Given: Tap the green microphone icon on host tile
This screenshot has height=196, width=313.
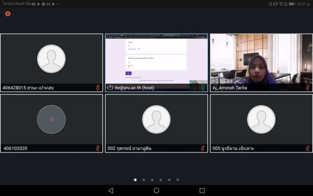Looking at the screenshot, I should [203, 88].
